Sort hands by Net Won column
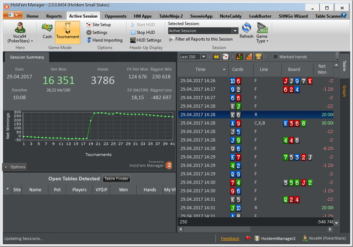 pos(323,70)
